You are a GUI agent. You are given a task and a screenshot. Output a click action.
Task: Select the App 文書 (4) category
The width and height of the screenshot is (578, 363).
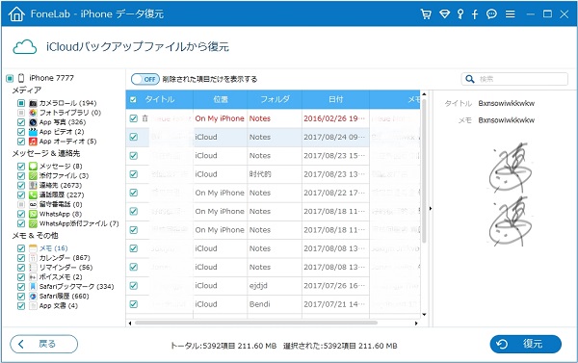click(59, 305)
